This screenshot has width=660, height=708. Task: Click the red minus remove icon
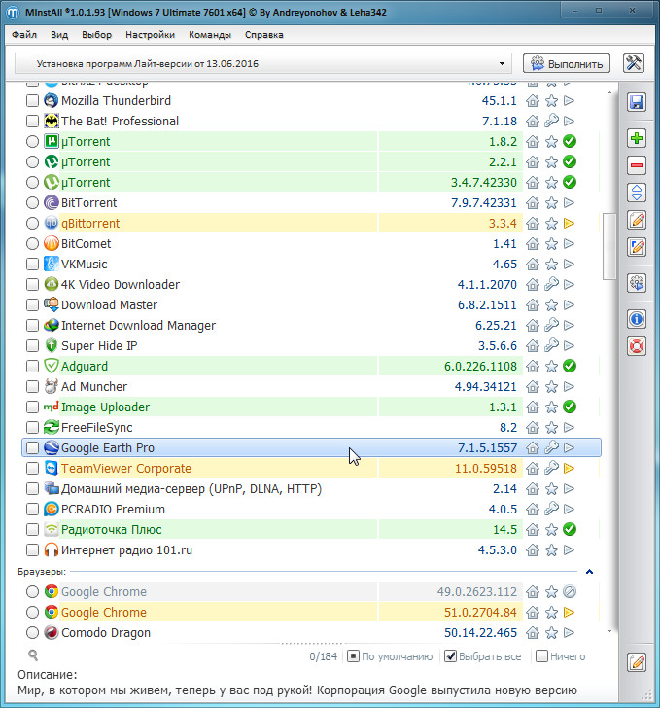[x=637, y=165]
